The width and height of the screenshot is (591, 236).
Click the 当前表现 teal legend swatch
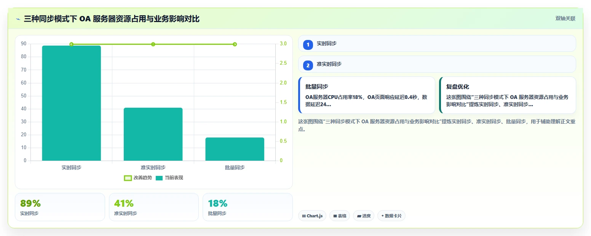pyautogui.click(x=159, y=178)
